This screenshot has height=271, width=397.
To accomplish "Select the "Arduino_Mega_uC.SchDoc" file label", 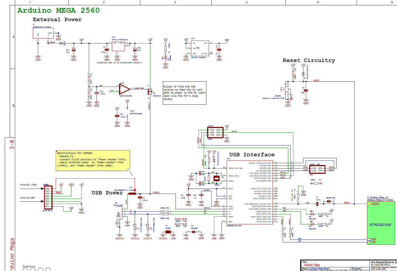I will click(x=380, y=200).
